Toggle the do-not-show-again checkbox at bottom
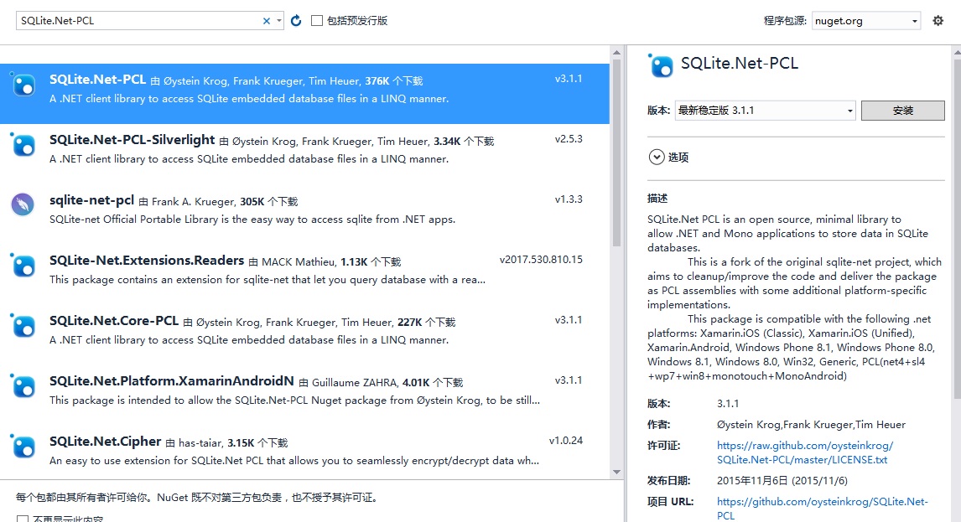 tap(23, 519)
